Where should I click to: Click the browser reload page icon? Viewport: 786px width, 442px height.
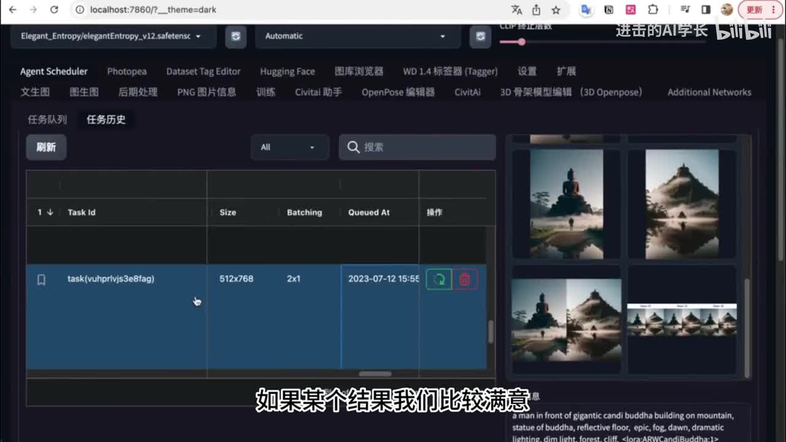click(x=54, y=10)
